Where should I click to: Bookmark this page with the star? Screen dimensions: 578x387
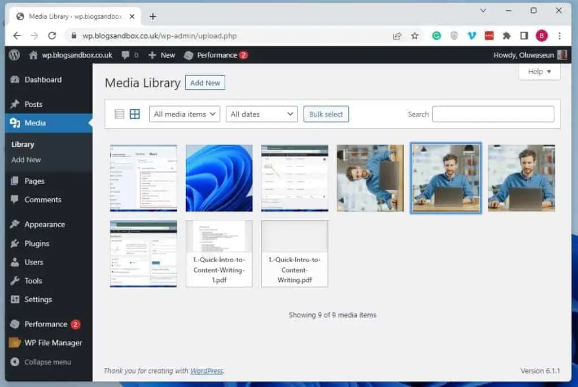click(x=415, y=36)
